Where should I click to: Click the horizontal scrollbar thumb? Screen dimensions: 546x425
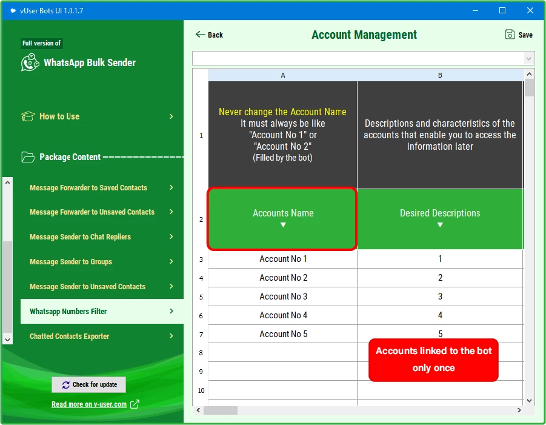point(221,410)
